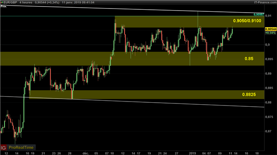Select the 0.9050/0.9100 zone annotation
277x155 pixels.
click(247, 21)
